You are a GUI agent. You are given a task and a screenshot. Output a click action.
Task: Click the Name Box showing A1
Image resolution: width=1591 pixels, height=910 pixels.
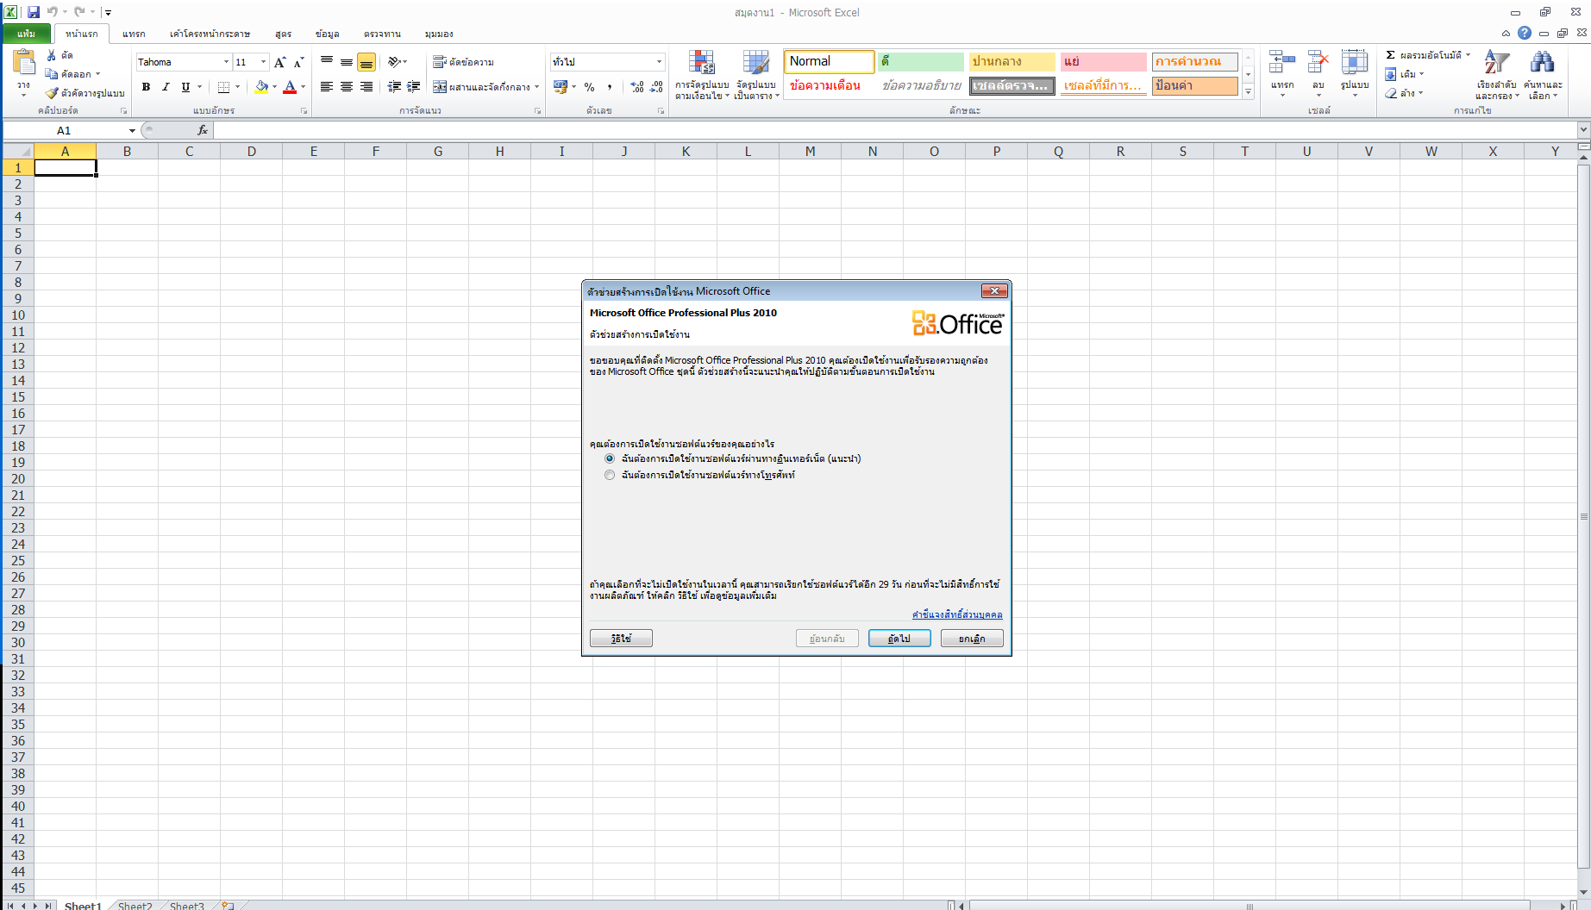[x=65, y=130]
